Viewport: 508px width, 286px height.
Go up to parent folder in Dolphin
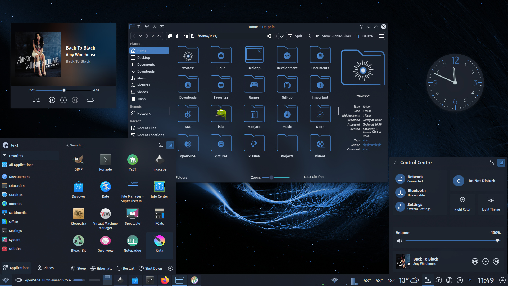(159, 36)
